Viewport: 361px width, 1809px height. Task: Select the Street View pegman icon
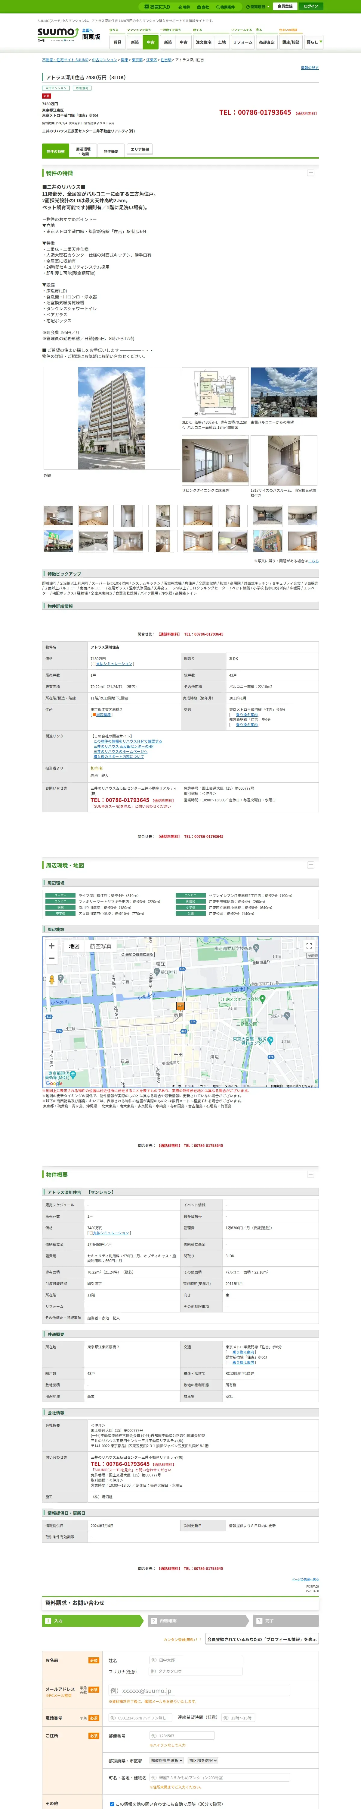(x=51, y=979)
